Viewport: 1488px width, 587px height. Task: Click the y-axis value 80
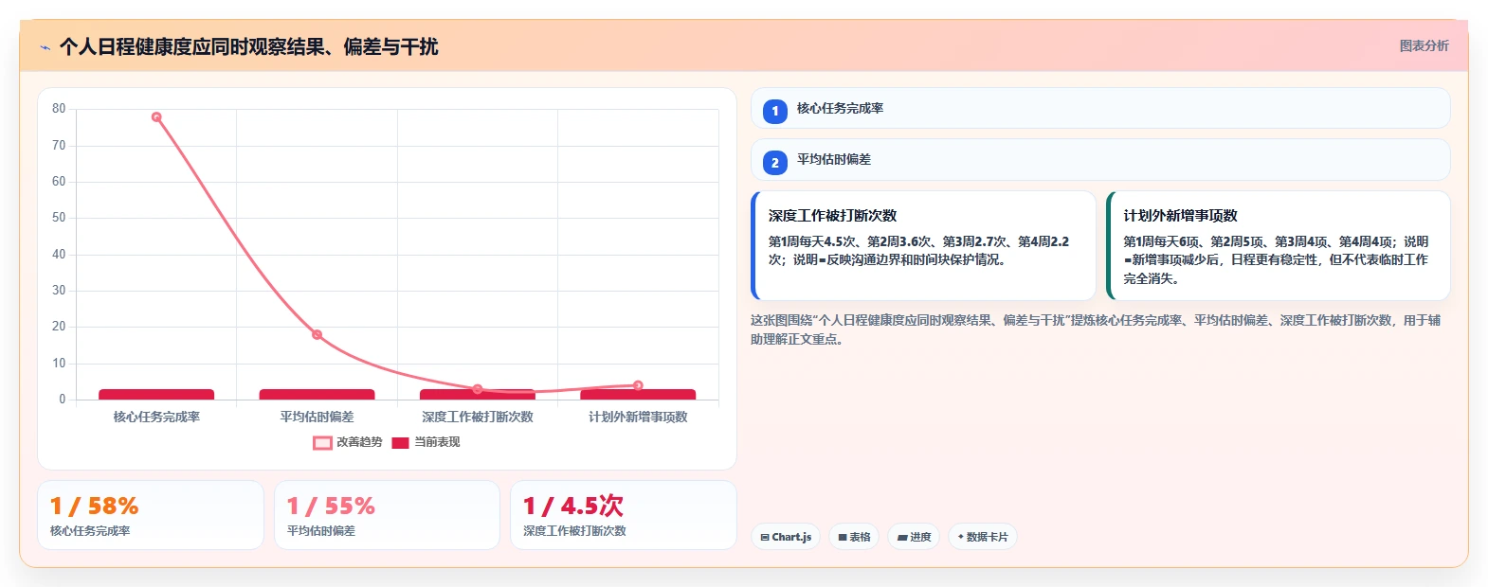(59, 109)
